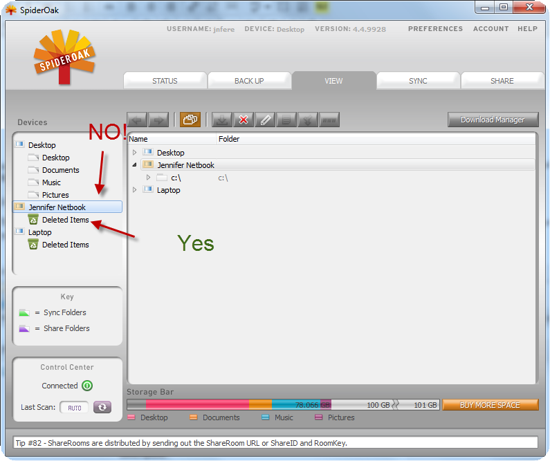Click the pink Desktop segment of storage bar
The height and width of the screenshot is (461, 550).
tap(197, 405)
